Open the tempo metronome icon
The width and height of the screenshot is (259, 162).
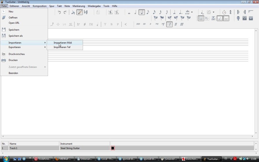coord(224,12)
